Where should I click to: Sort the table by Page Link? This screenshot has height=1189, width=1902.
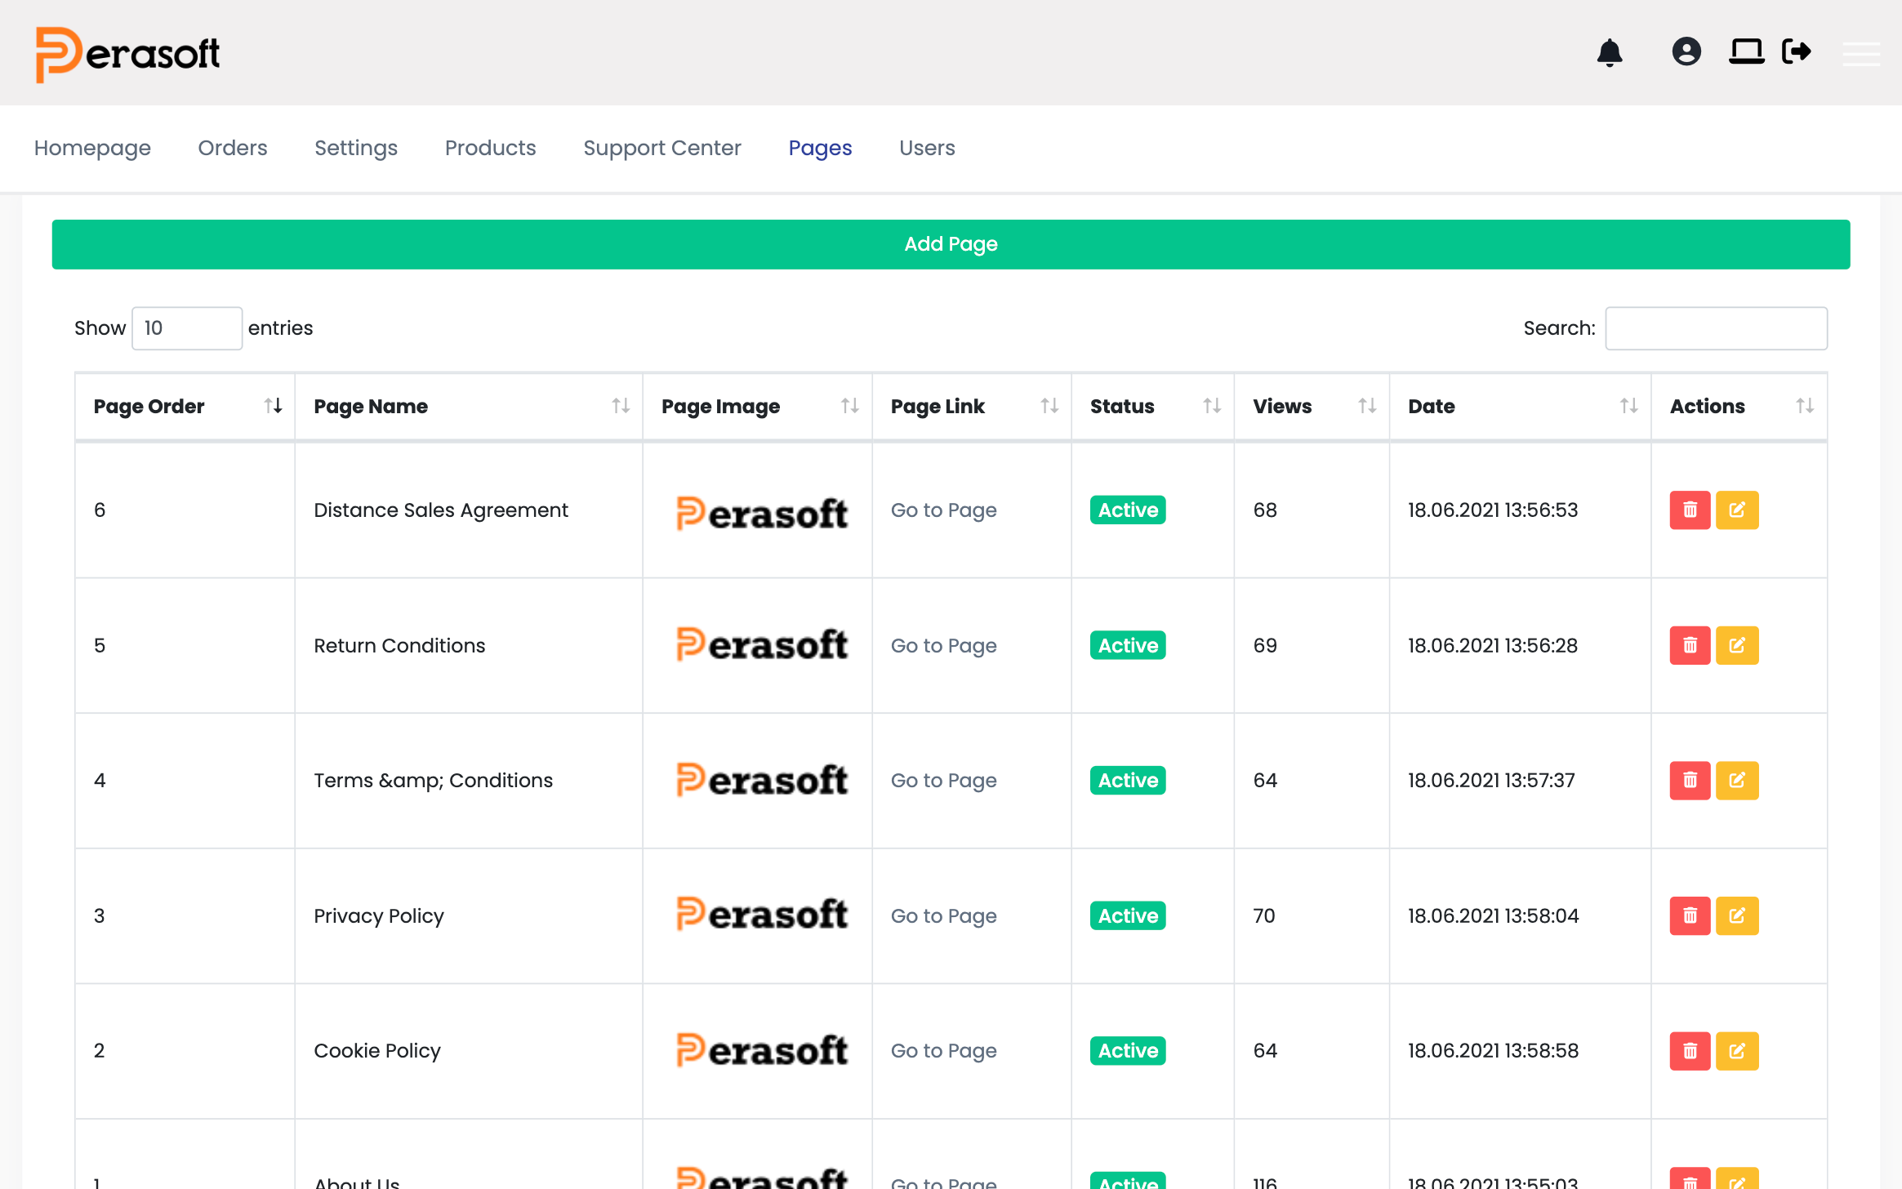(972, 407)
